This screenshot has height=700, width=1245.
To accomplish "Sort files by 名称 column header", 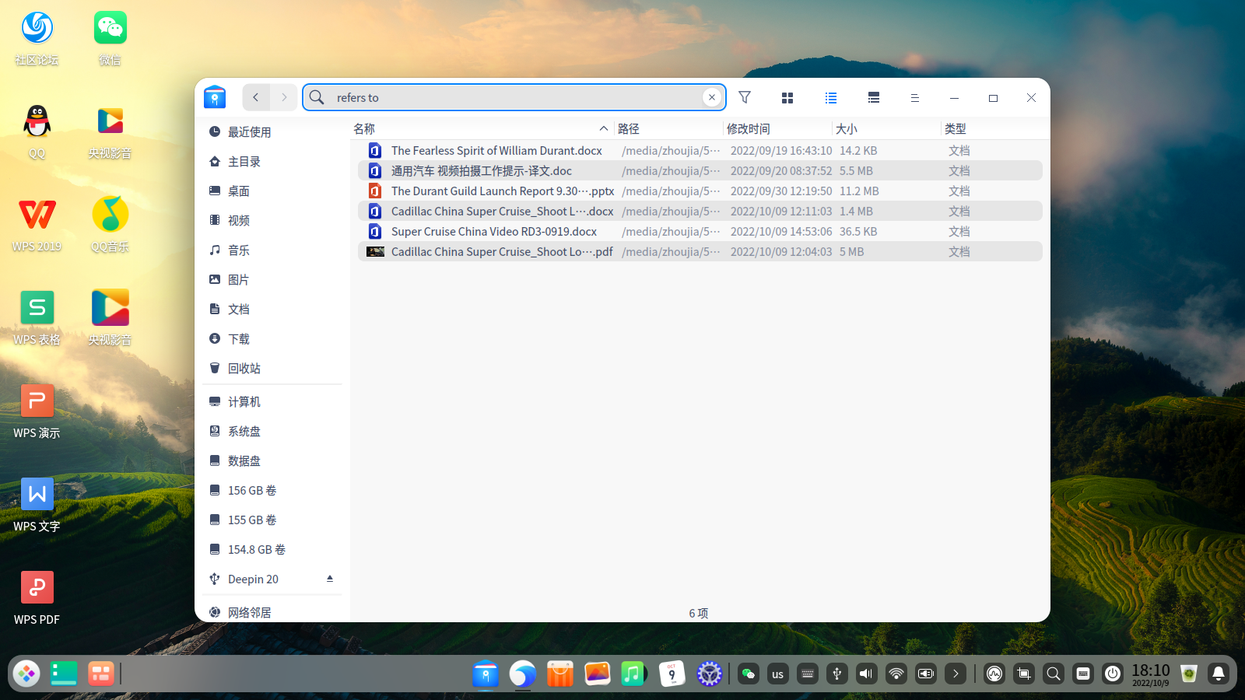I will click(x=481, y=128).
